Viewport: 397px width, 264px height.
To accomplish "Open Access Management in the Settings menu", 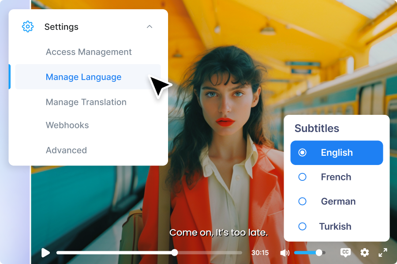I will pyautogui.click(x=89, y=52).
